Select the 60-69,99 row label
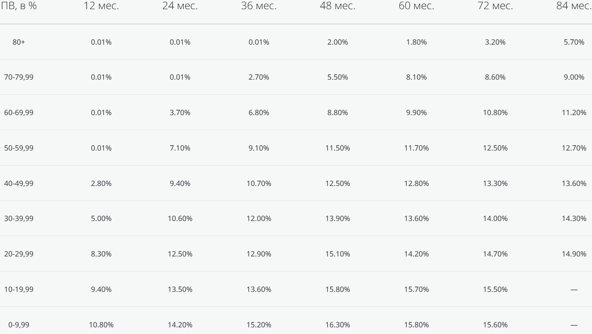The width and height of the screenshot is (592, 334). click(19, 113)
